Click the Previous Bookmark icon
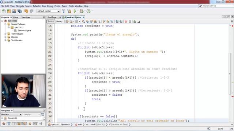 tap(104, 22)
